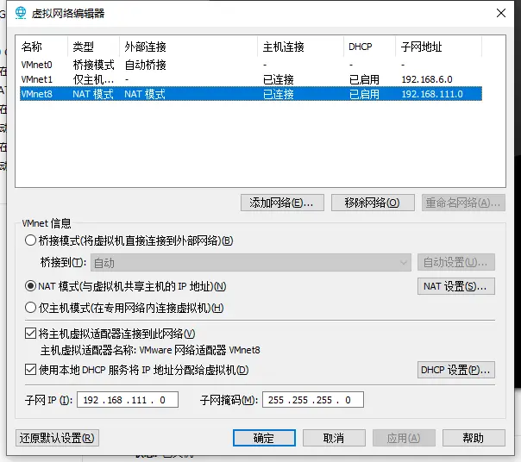The image size is (521, 462).
Task: Click the 子网 IP input field
Action: (128, 400)
